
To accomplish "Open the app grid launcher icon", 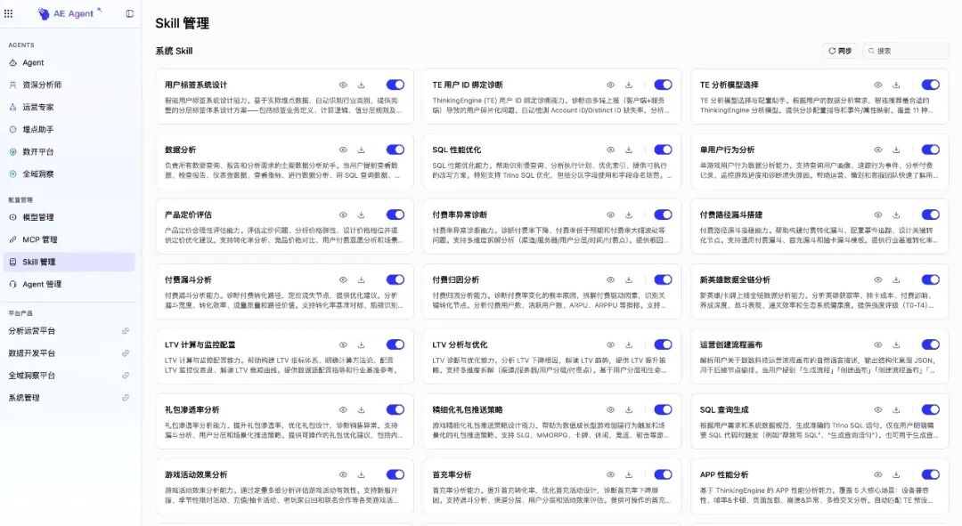I will 9,13.
